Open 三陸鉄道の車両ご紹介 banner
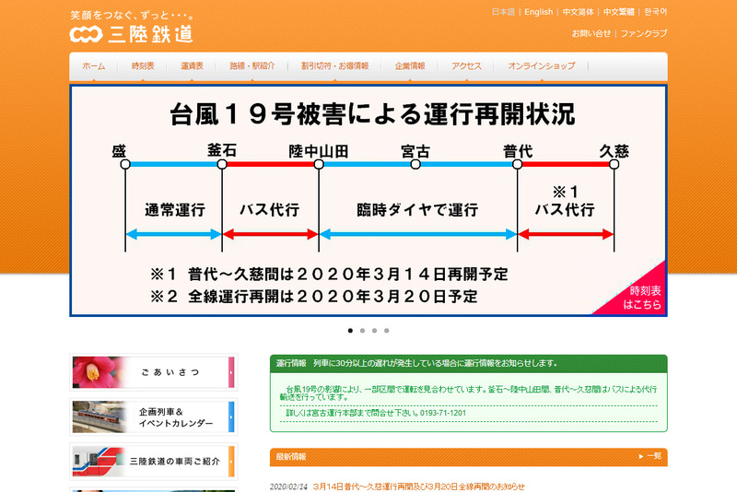 pos(153,462)
